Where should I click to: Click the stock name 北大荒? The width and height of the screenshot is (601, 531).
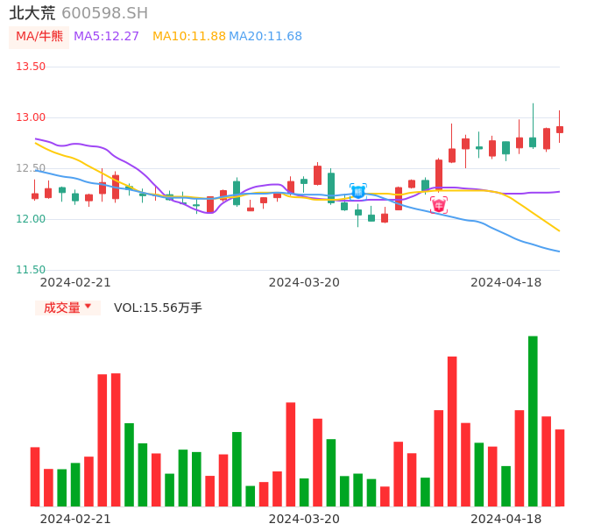click(x=32, y=13)
